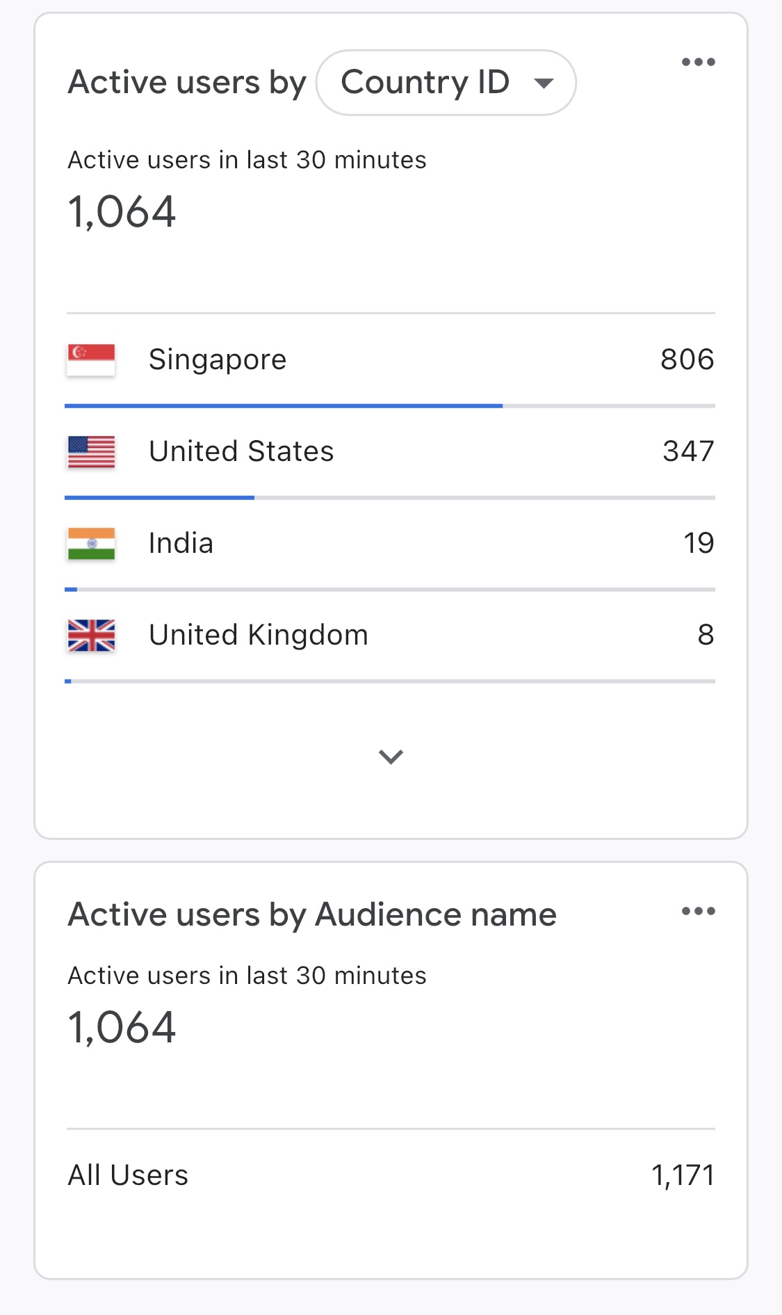The height and width of the screenshot is (1315, 782).
Task: Select the All Users audience row
Action: point(391,1175)
